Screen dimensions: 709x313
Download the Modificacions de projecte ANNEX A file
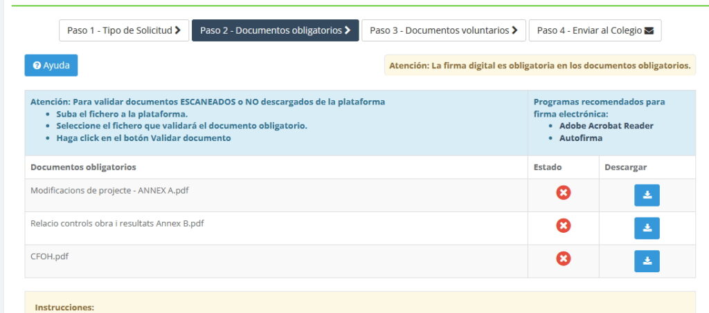647,196
